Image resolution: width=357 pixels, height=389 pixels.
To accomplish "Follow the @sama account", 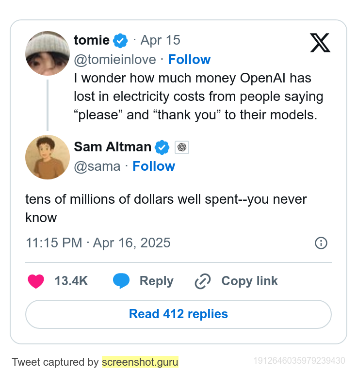I will [x=154, y=166].
